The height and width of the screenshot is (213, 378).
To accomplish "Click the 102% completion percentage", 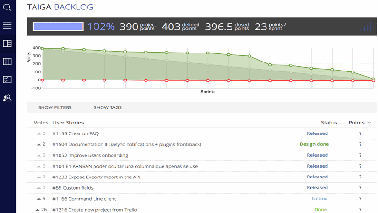I will point(101,27).
